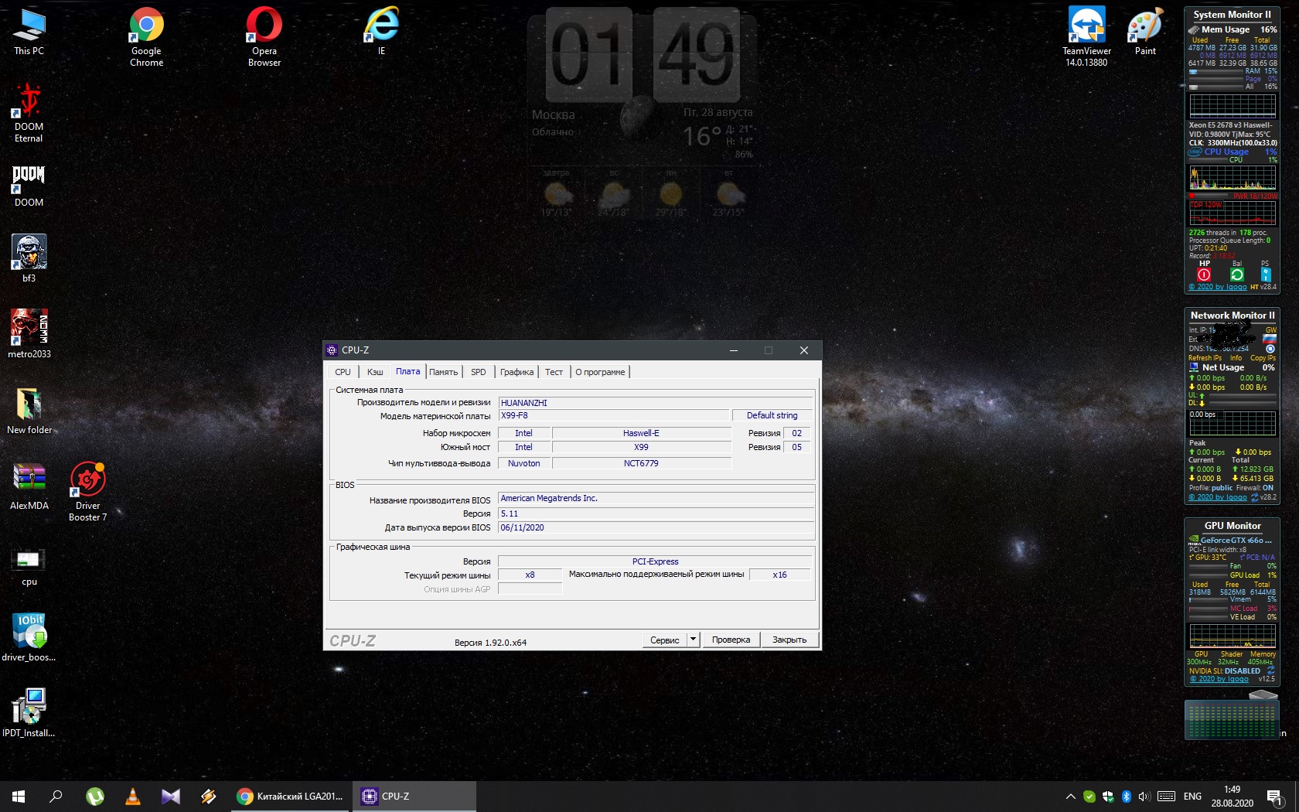
Task: Open the taskbar clock and date
Action: pos(1233,797)
